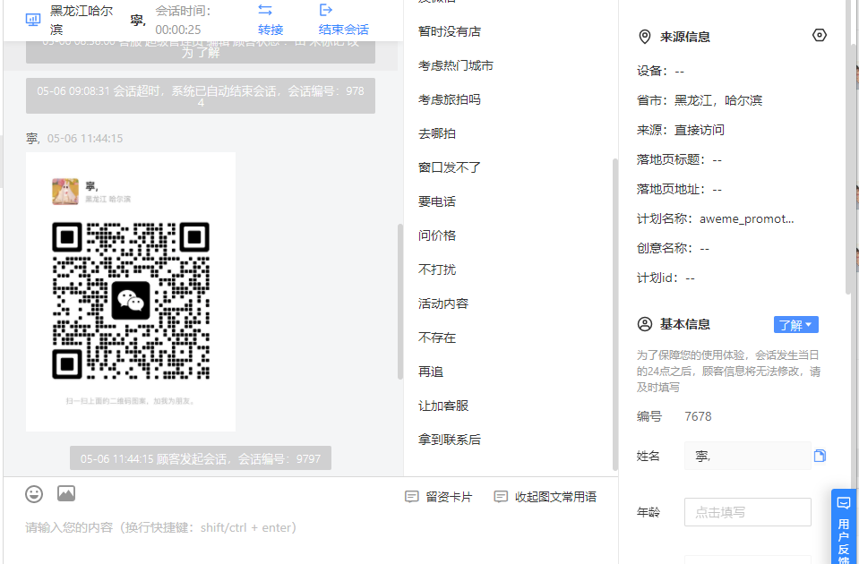The width and height of the screenshot is (859, 564).
Task: Click the 留资卡片 card icon
Action: pyautogui.click(x=411, y=497)
